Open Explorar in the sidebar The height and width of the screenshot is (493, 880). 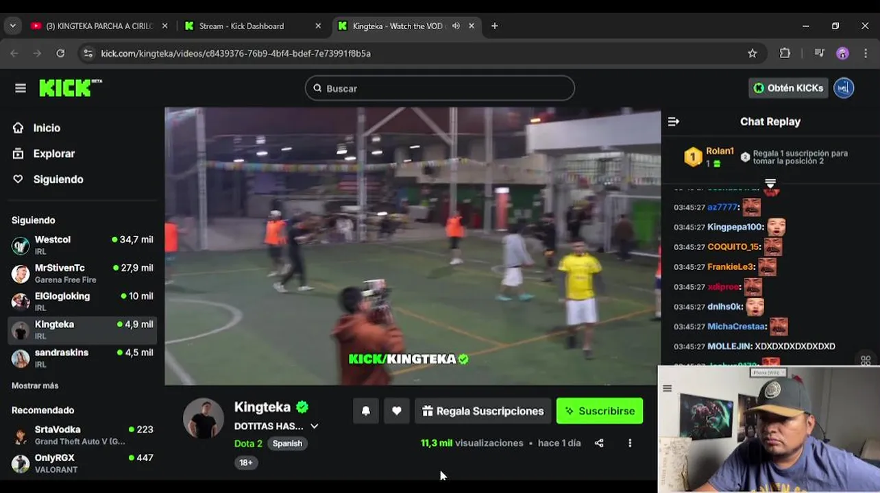[x=53, y=153]
